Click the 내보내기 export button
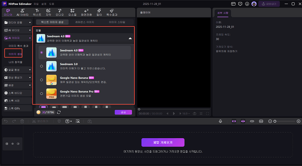Viewport: 302px width, 166px height. (x=269, y=4)
